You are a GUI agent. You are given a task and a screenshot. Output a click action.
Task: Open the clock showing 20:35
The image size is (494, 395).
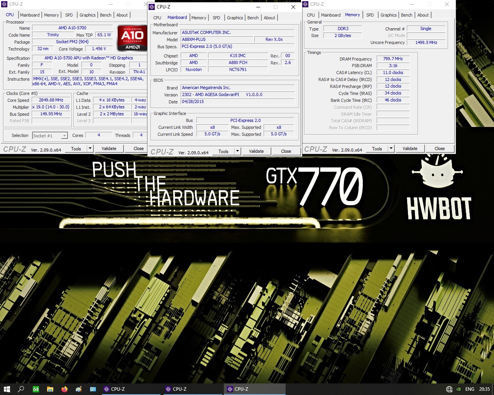point(484,389)
